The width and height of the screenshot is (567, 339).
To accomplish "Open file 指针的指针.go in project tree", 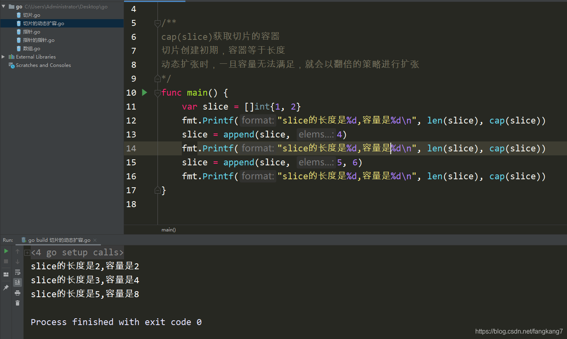I will click(39, 40).
